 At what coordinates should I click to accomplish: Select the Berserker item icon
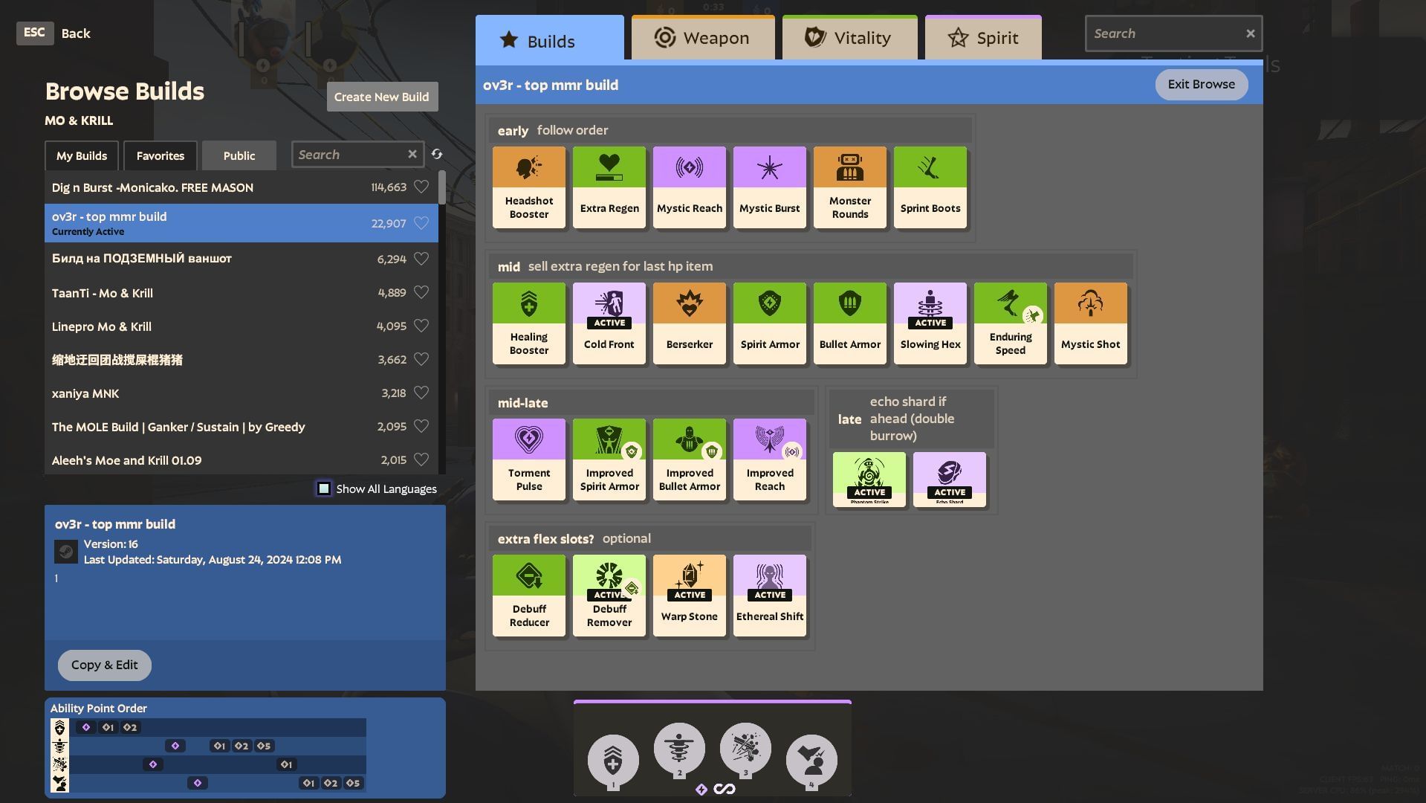coord(689,323)
